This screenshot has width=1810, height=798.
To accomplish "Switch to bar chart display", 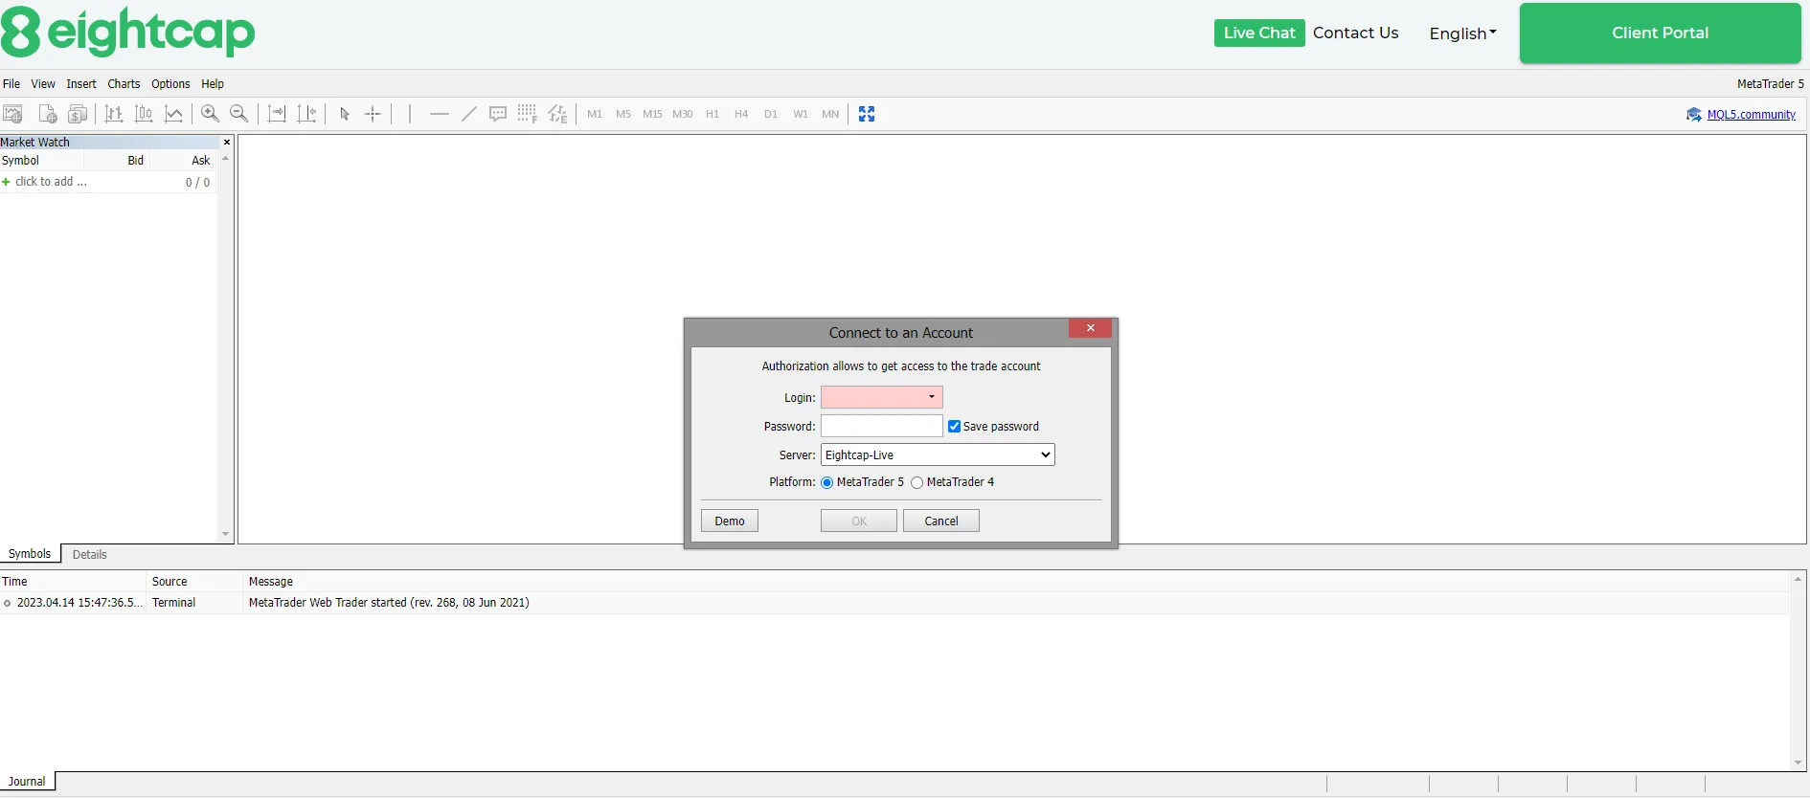I will click(x=114, y=114).
